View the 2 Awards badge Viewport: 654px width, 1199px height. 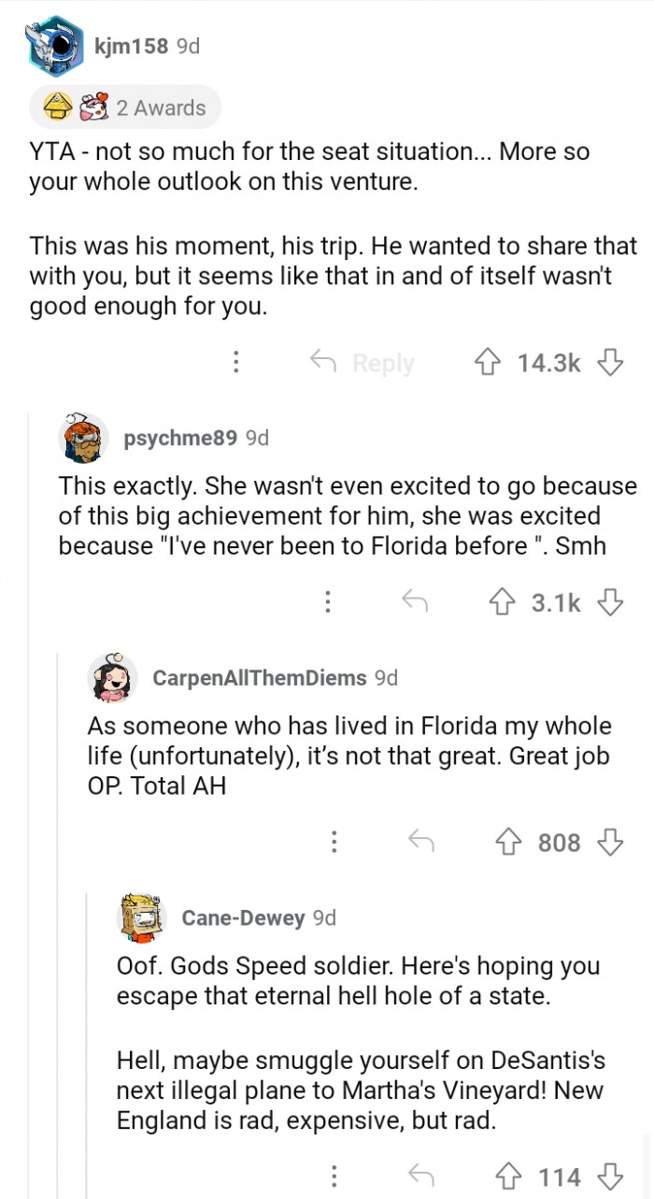coord(125,108)
